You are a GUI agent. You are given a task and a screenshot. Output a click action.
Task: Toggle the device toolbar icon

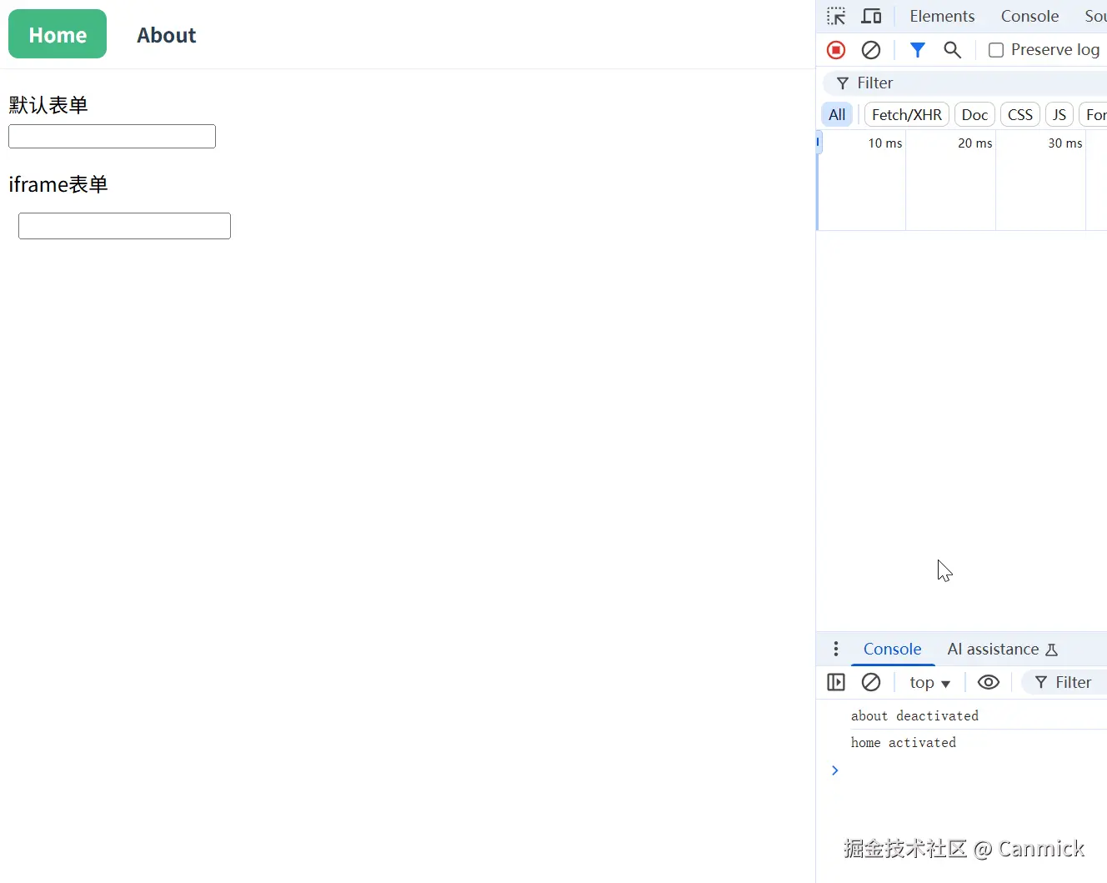tap(871, 16)
